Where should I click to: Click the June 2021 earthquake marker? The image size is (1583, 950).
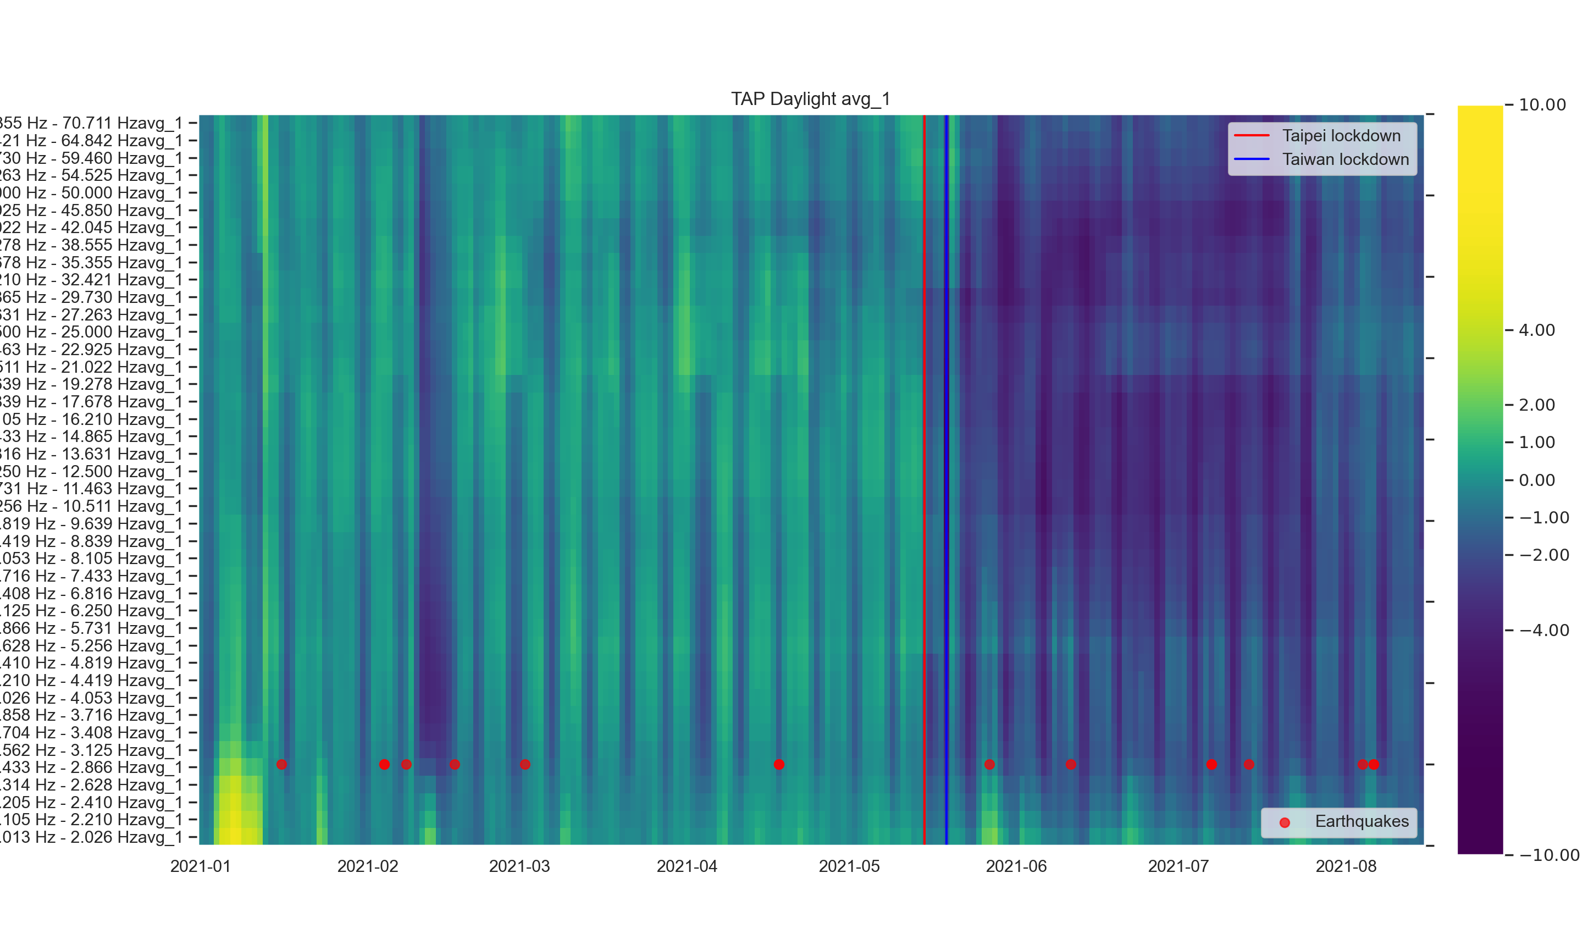click(x=1071, y=764)
